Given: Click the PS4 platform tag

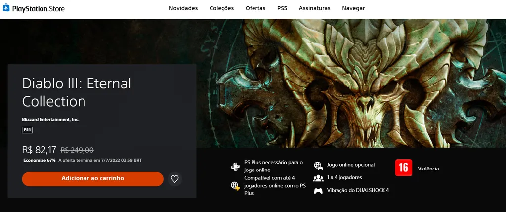Looking at the screenshot, I should [27, 130].
